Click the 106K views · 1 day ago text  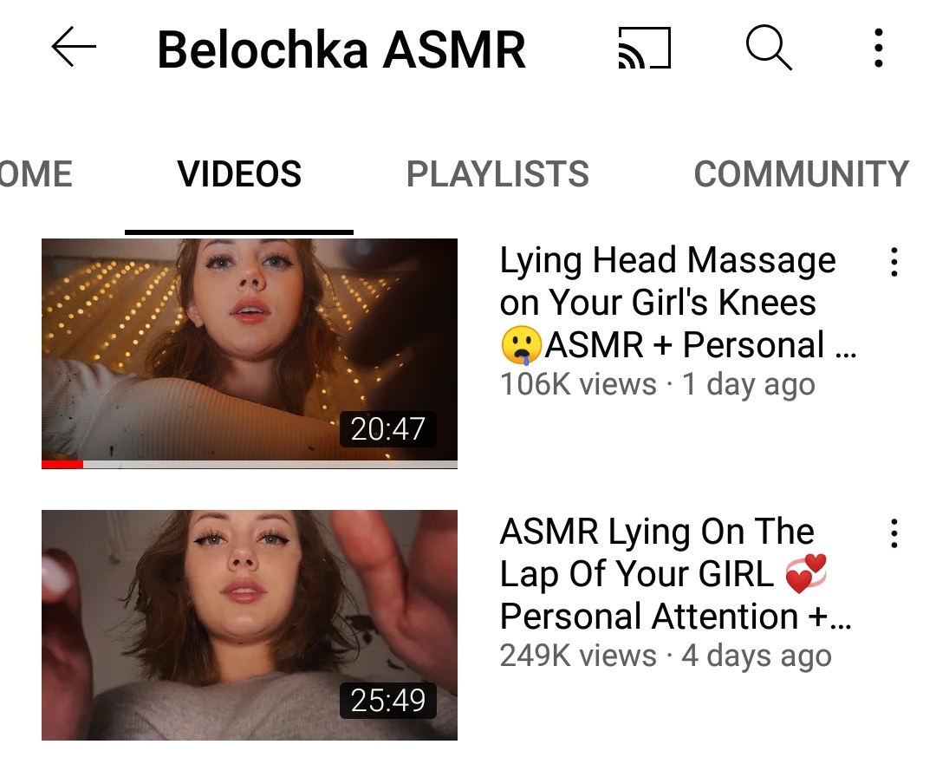657,384
